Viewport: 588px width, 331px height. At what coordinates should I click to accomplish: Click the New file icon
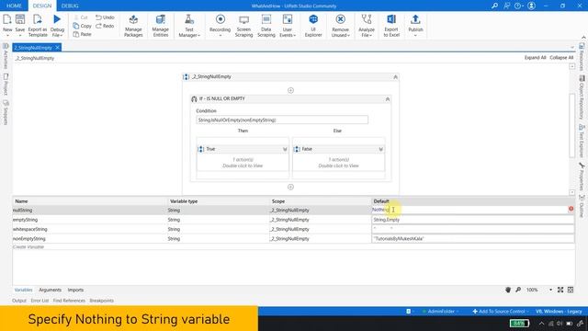(7, 25)
